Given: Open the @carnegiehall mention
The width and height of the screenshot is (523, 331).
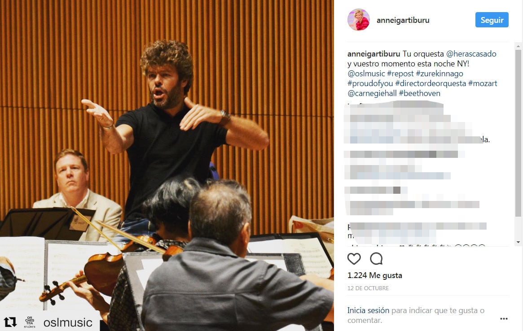Looking at the screenshot, I should tap(372, 94).
